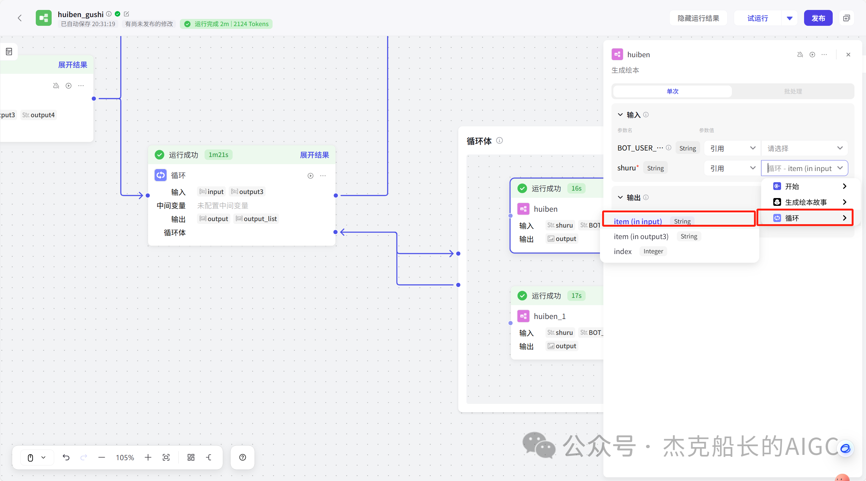Collapse the 输入 section
Viewport: 866px width, 481px height.
(620, 115)
